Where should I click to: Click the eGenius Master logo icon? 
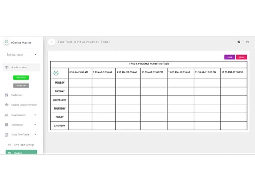coord(6,42)
